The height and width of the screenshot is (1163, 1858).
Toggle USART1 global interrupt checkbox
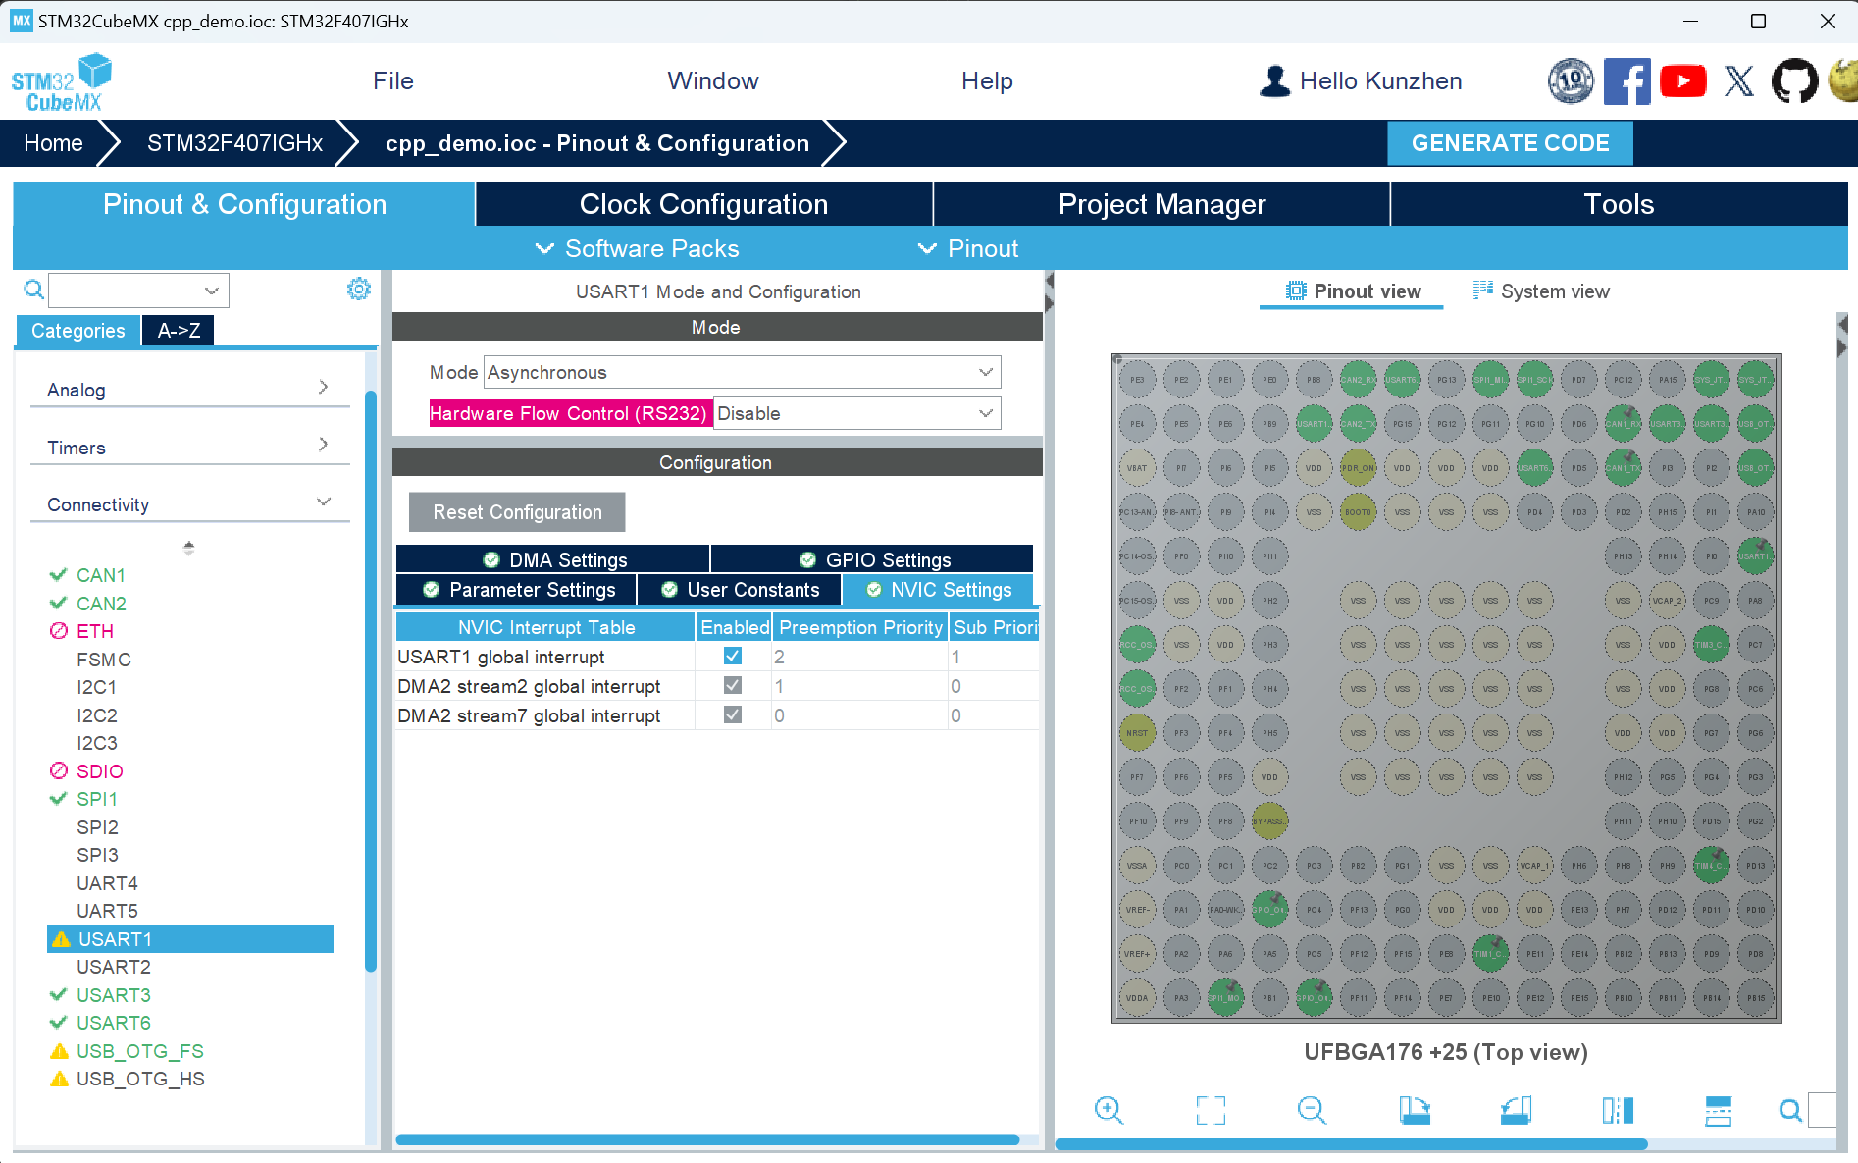tap(733, 657)
